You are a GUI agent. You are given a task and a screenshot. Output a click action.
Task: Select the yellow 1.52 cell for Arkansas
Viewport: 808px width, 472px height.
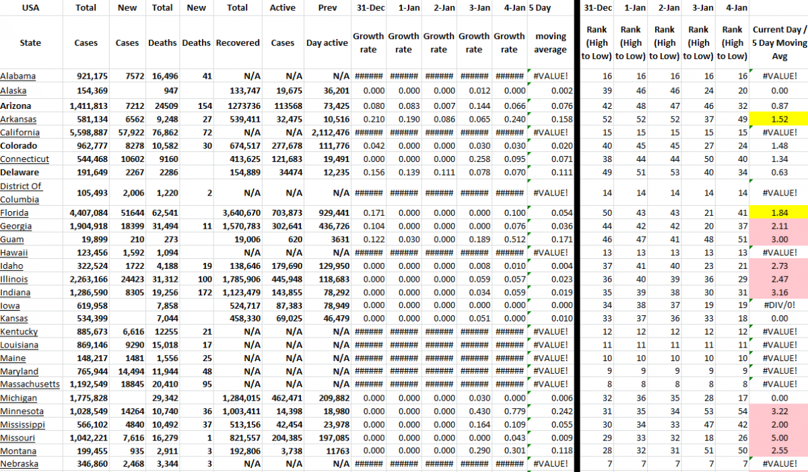tap(778, 119)
